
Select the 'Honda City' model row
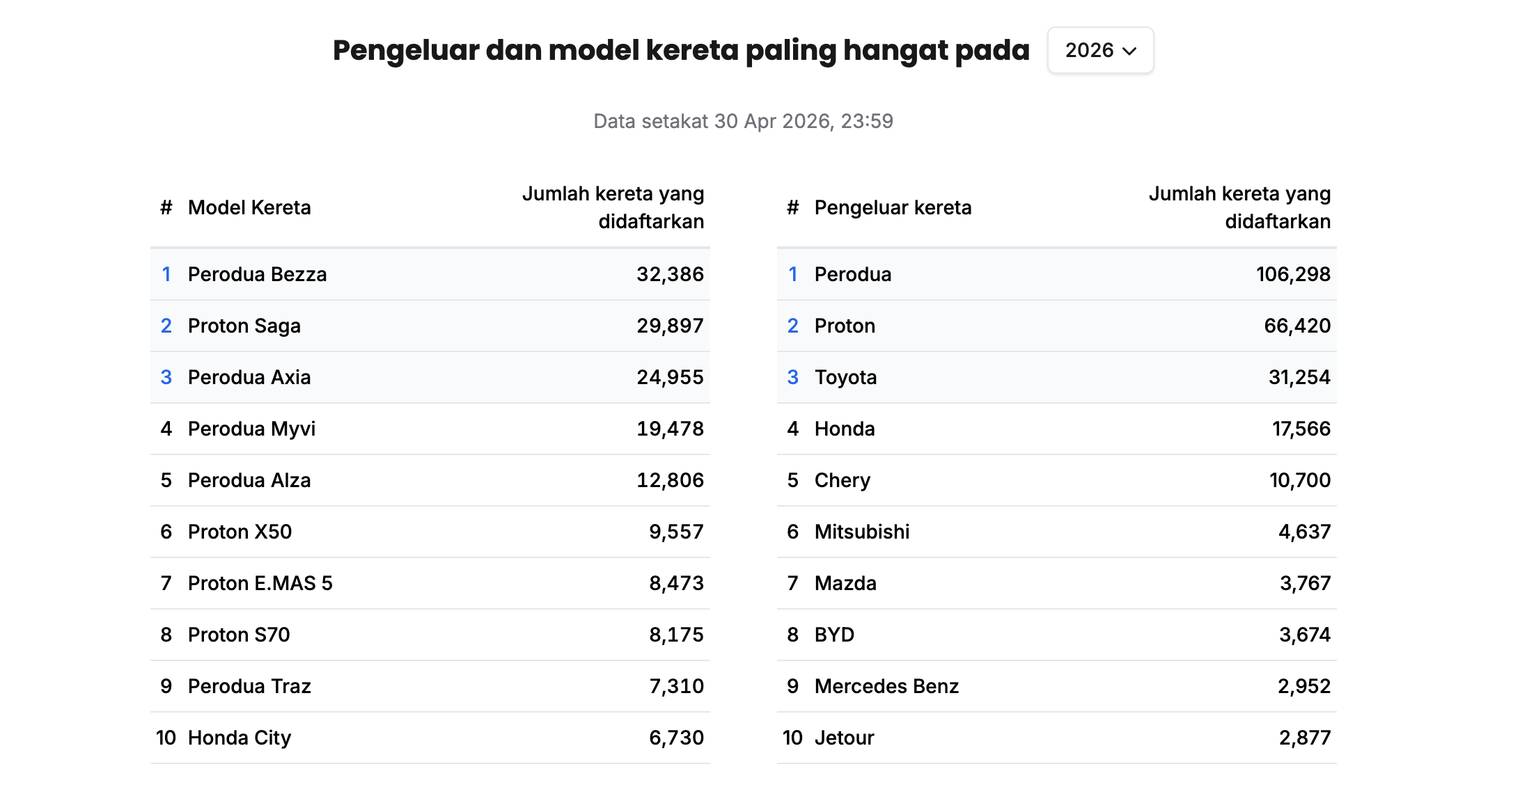coord(430,738)
